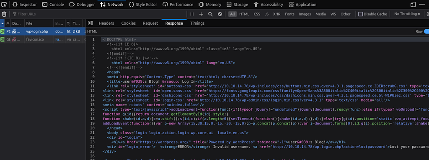Filter requests by All types
429x160 pixels.
coord(232,14)
